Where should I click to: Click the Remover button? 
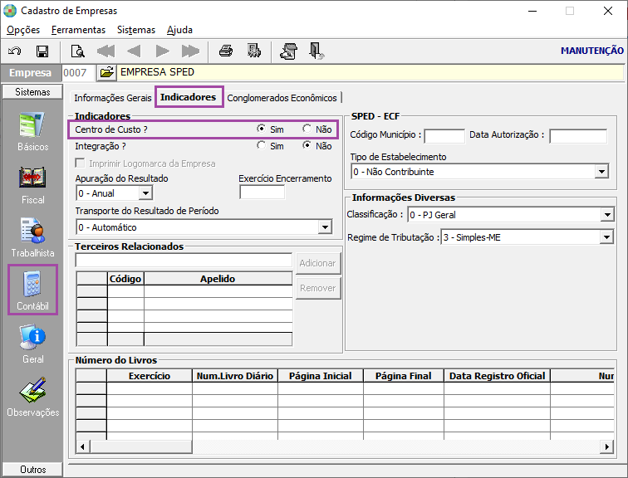[x=318, y=288]
